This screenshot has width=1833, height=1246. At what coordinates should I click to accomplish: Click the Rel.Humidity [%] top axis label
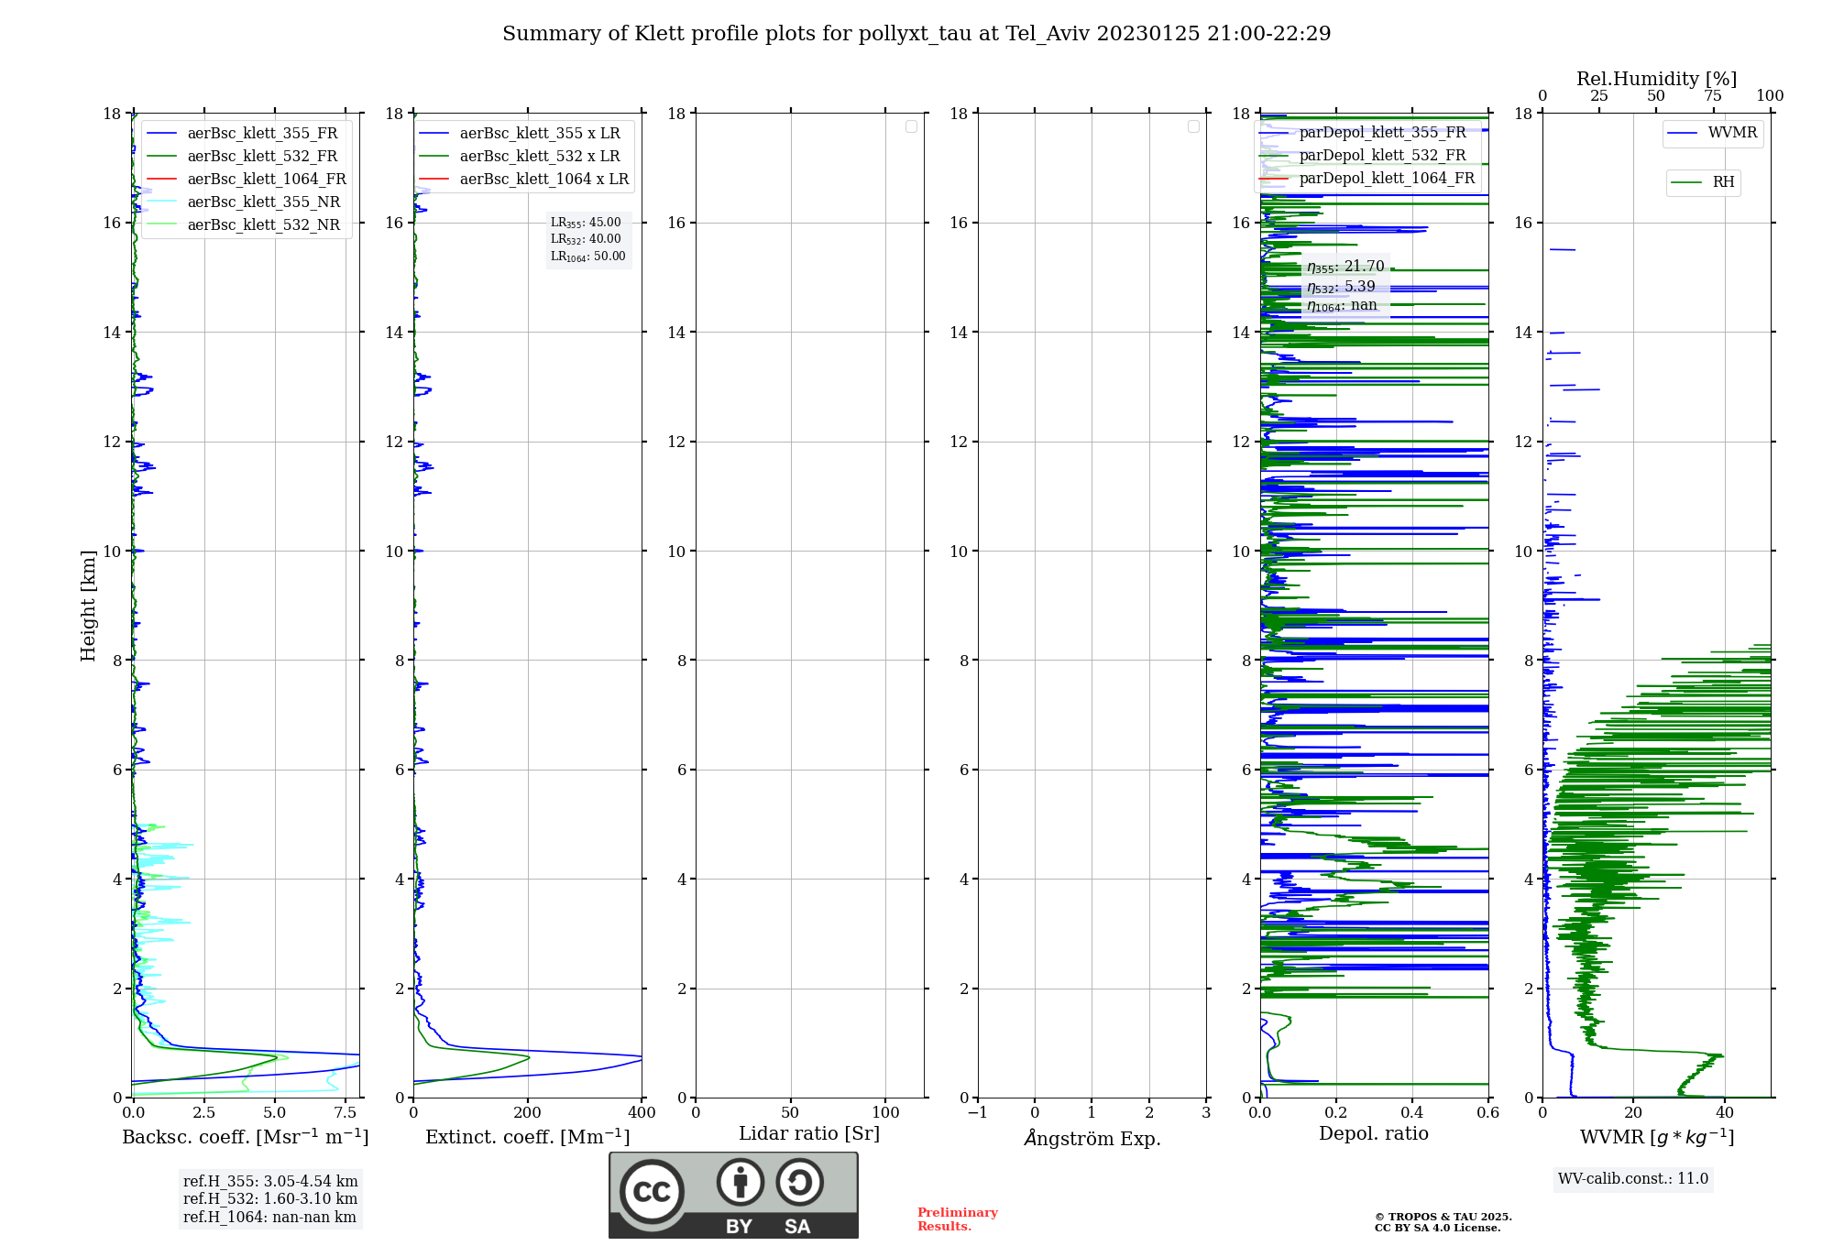[1657, 79]
